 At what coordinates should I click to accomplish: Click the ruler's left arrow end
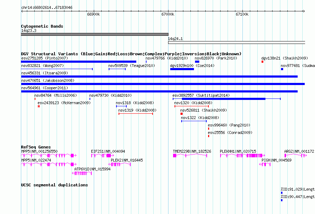(x=22, y=11)
